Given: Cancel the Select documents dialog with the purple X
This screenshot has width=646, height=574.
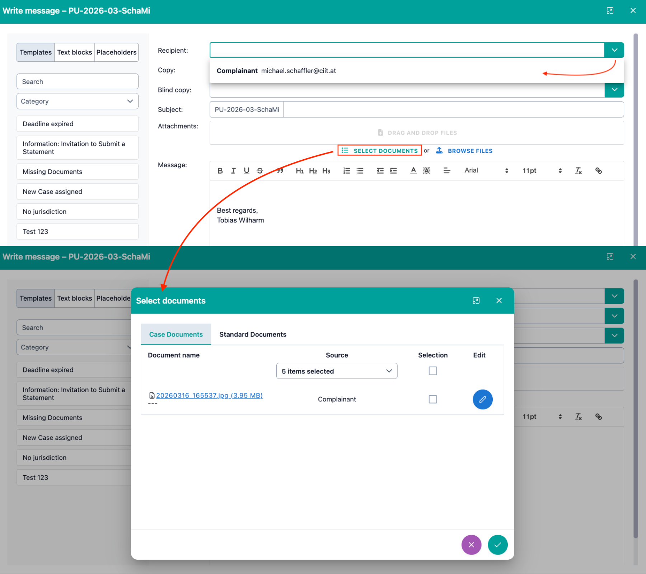Looking at the screenshot, I should coord(471,545).
